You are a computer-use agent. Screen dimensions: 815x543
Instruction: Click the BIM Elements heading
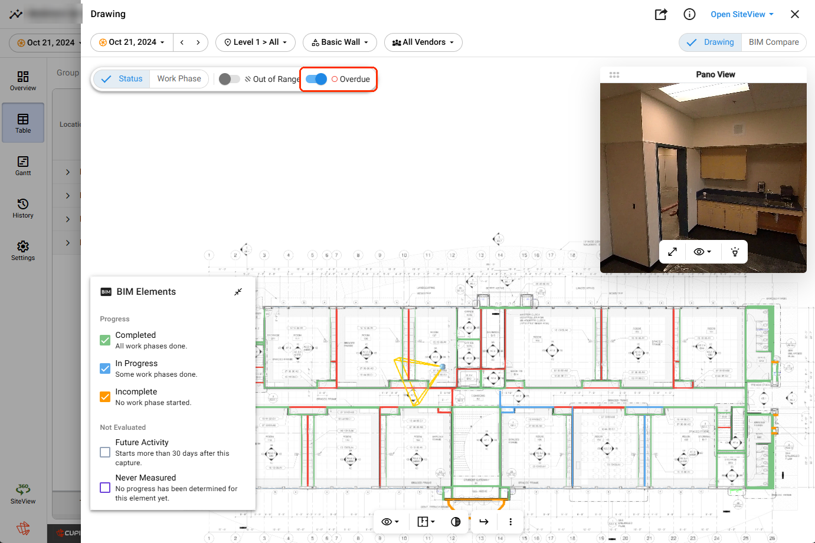tap(146, 292)
